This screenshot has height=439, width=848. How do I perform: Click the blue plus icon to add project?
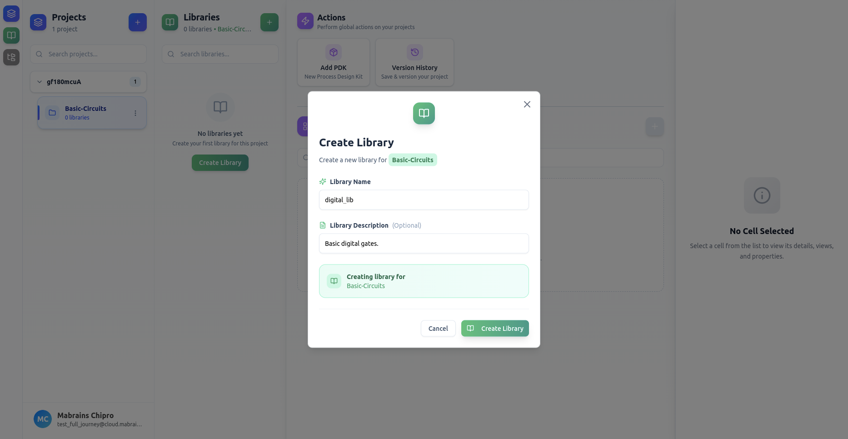138,22
